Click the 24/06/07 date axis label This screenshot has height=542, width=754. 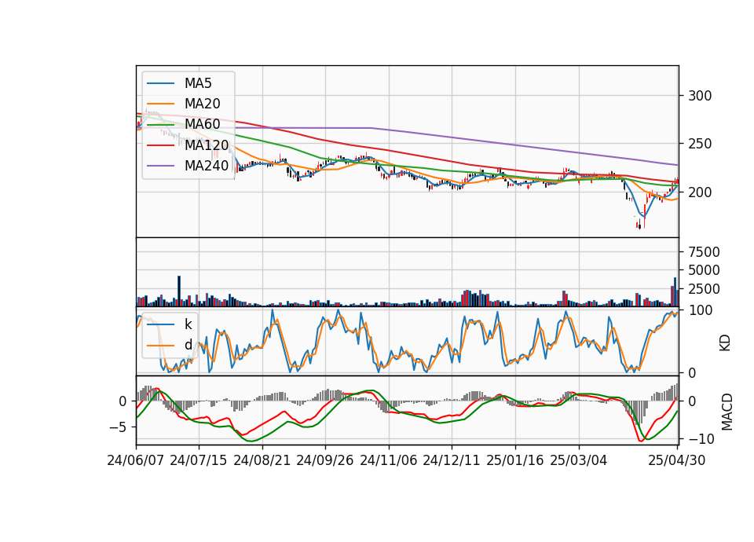point(136,461)
